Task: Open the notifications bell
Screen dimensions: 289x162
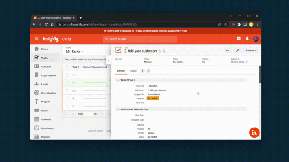Action: [x=247, y=38]
